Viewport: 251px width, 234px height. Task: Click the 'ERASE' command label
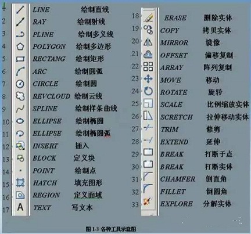click(x=175, y=18)
